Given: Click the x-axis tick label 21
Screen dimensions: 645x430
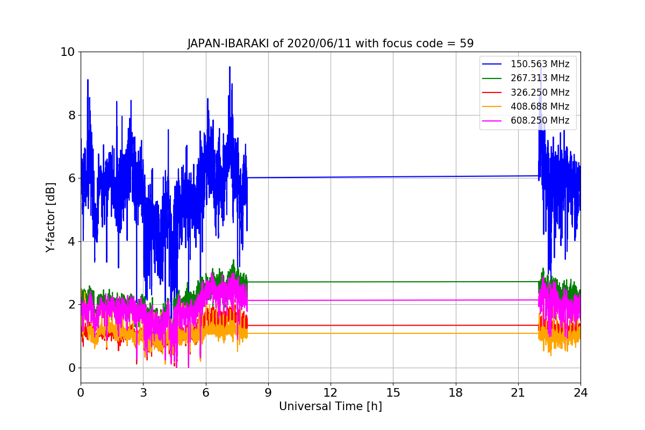Looking at the screenshot, I should tap(518, 392).
